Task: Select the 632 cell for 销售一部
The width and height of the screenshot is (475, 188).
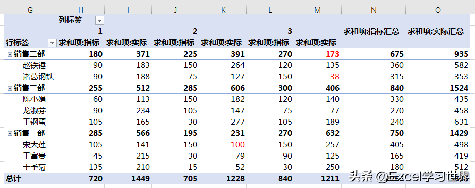Action: 317,133
